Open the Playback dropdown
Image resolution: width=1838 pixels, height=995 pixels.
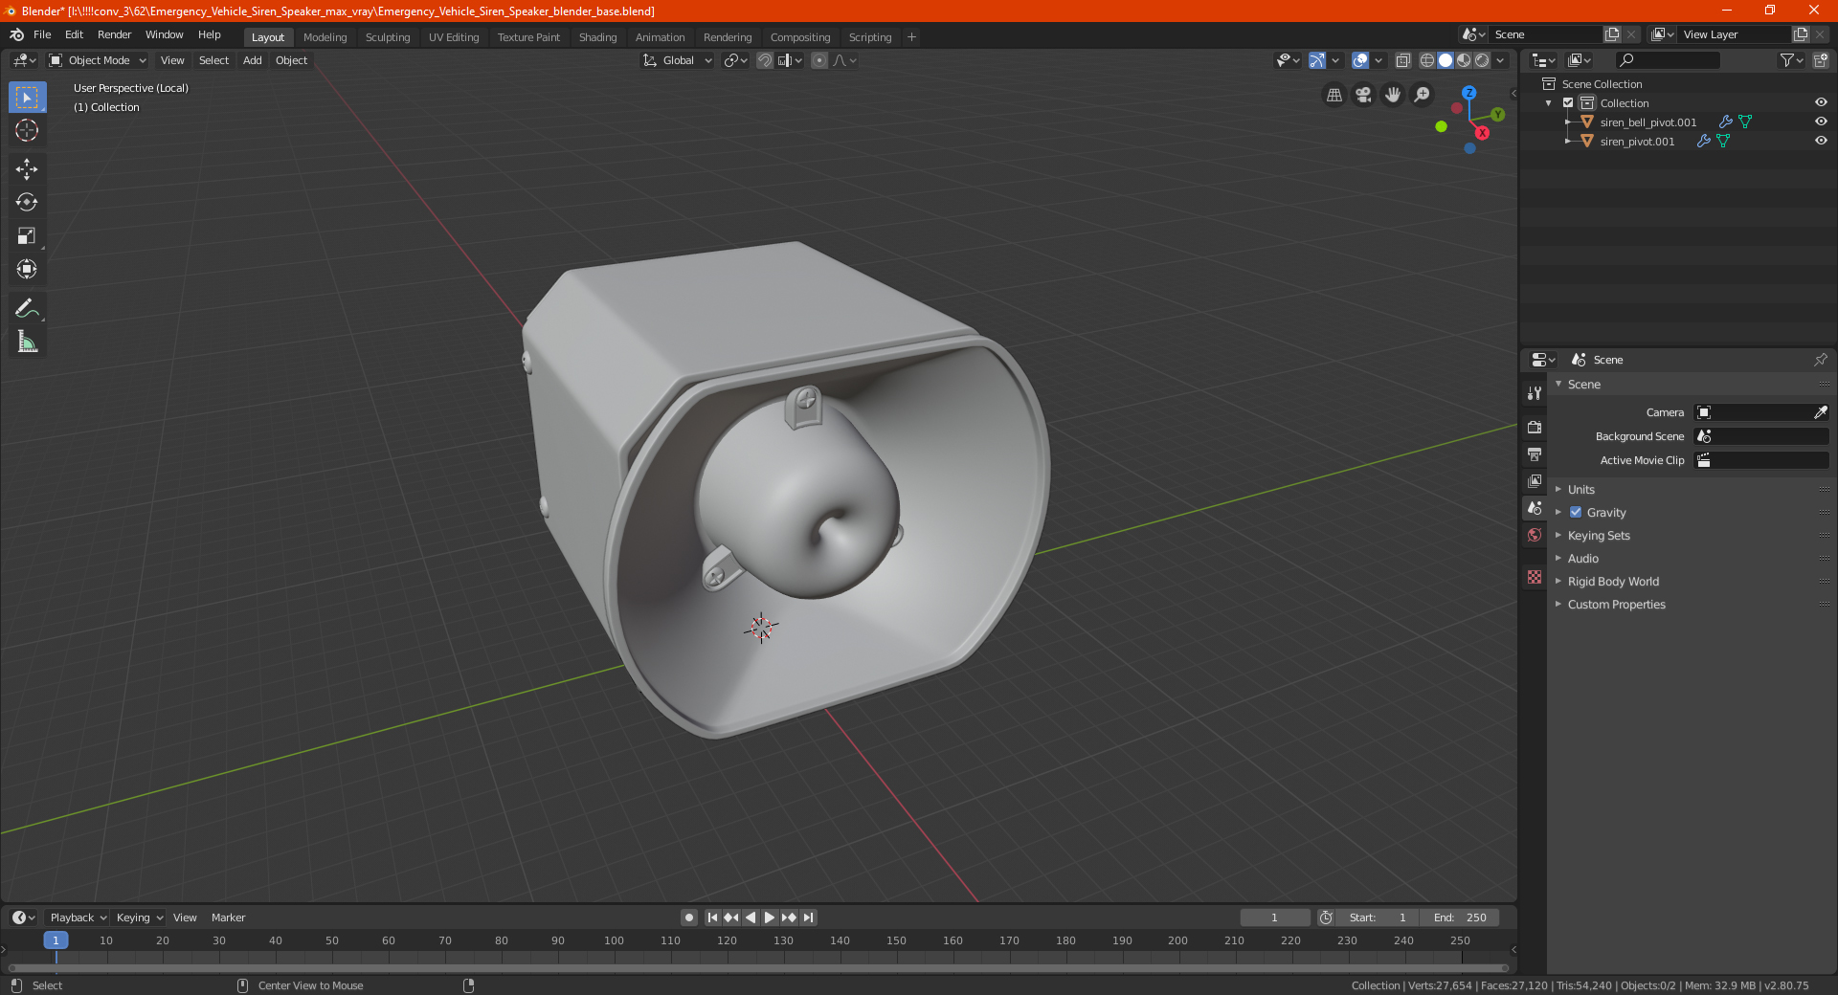click(x=78, y=918)
